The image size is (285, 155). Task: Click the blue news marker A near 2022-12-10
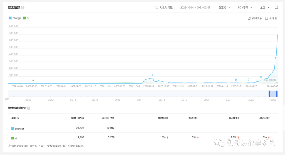152,75
